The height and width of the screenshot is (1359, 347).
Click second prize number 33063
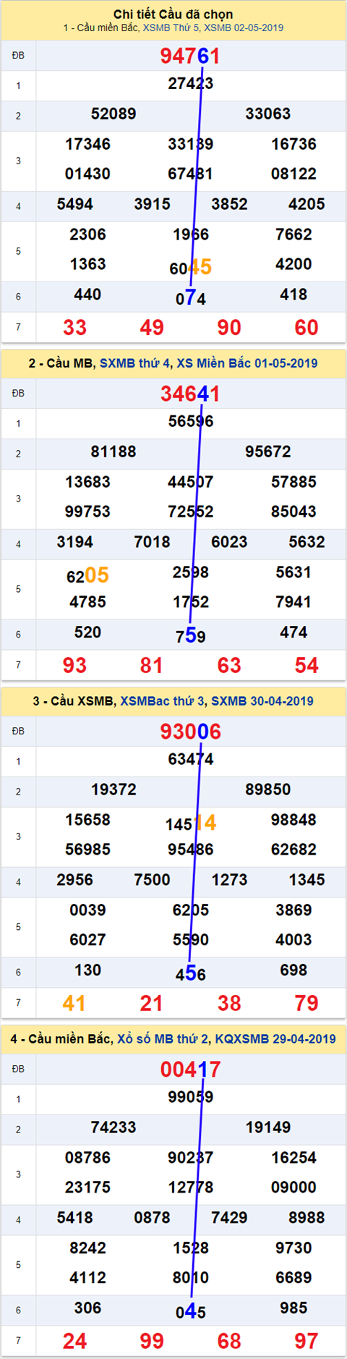(268, 114)
